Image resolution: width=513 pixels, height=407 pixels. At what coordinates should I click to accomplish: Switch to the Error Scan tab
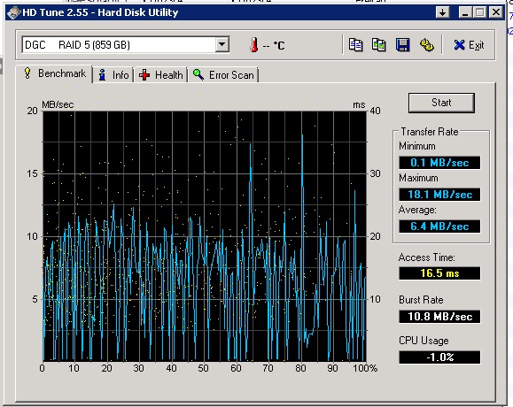click(223, 75)
